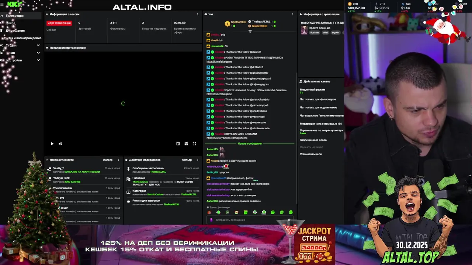The height and width of the screenshot is (265, 472).
Task: Open the Filter in the activity feed
Action: (108, 160)
